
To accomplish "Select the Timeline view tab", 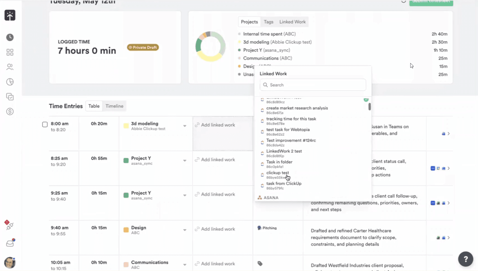I will point(114,106).
